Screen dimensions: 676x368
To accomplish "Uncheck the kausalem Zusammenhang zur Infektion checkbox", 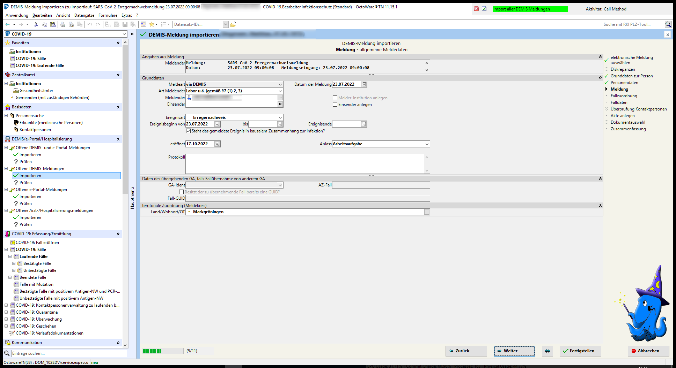I will tap(189, 131).
